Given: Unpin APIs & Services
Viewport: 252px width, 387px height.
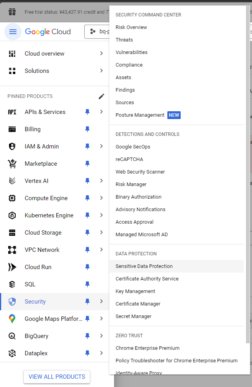Looking at the screenshot, I should [87, 112].
